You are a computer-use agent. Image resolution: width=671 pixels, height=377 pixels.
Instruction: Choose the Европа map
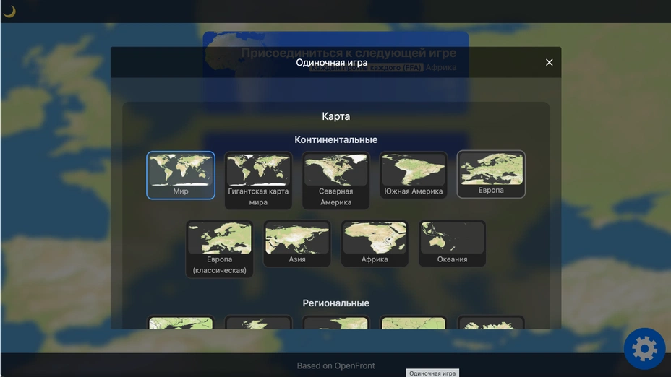[491, 174]
